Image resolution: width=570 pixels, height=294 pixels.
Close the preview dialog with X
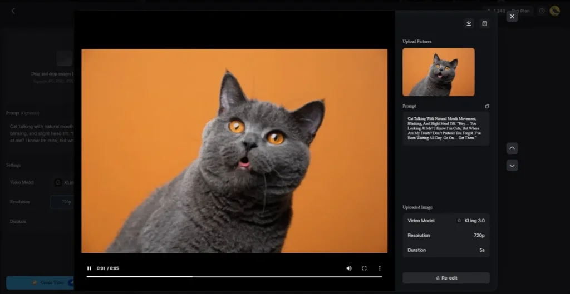[512, 16]
